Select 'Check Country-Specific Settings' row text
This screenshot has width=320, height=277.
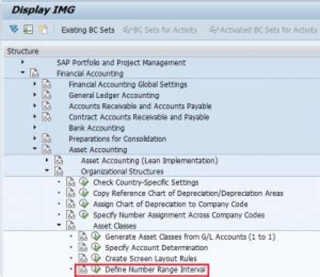(146, 182)
